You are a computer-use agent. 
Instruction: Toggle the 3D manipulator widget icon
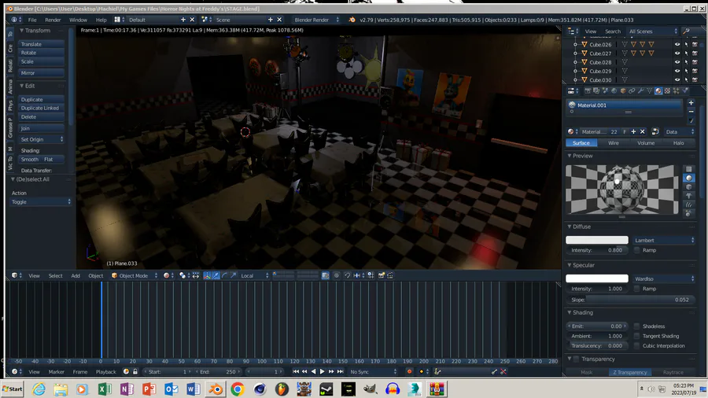click(207, 275)
